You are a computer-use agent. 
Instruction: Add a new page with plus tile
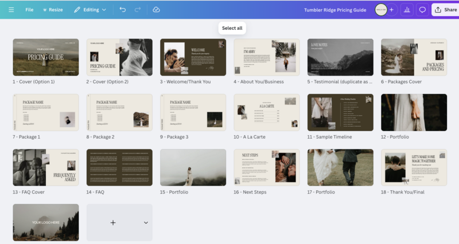click(112, 222)
